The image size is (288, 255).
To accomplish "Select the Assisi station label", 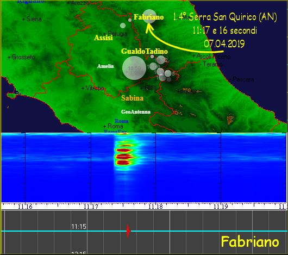I will point(103,38).
